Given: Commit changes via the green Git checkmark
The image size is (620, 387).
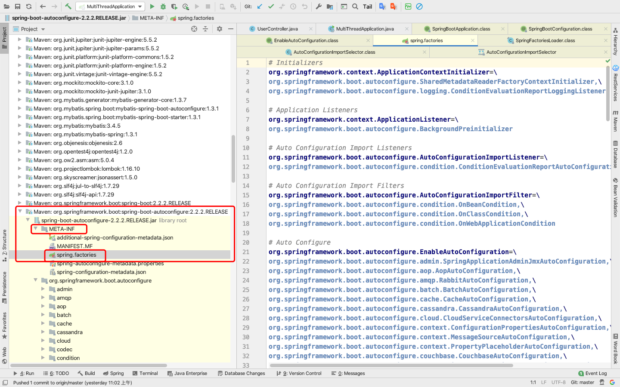Looking at the screenshot, I should [271, 6].
